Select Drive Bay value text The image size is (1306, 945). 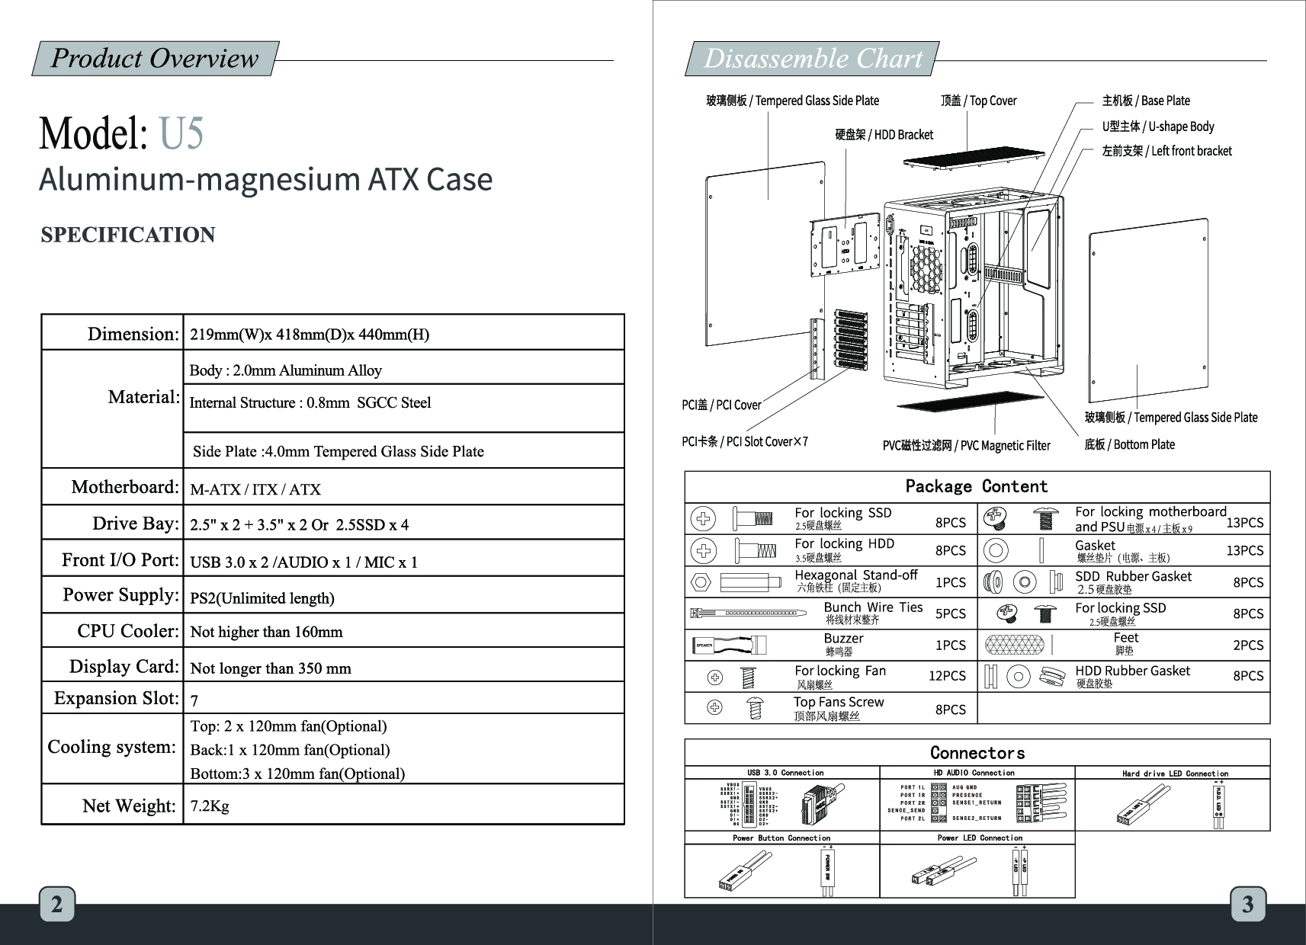pos(299,525)
